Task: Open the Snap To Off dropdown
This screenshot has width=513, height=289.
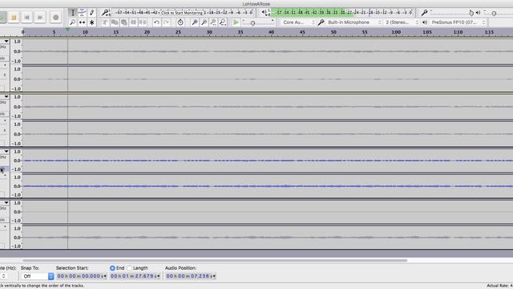Action: (38, 276)
